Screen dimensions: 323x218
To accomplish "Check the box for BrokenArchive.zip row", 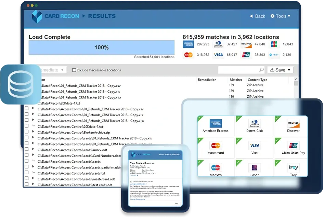I will point(26,132).
